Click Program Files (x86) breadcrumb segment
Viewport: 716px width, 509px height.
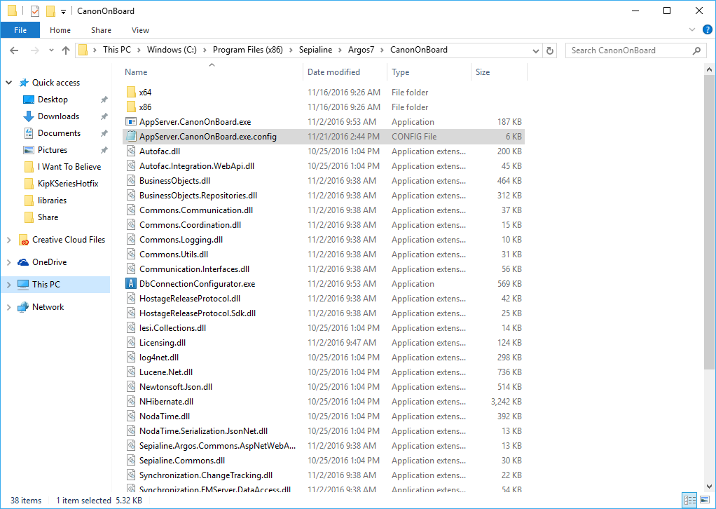tap(248, 50)
